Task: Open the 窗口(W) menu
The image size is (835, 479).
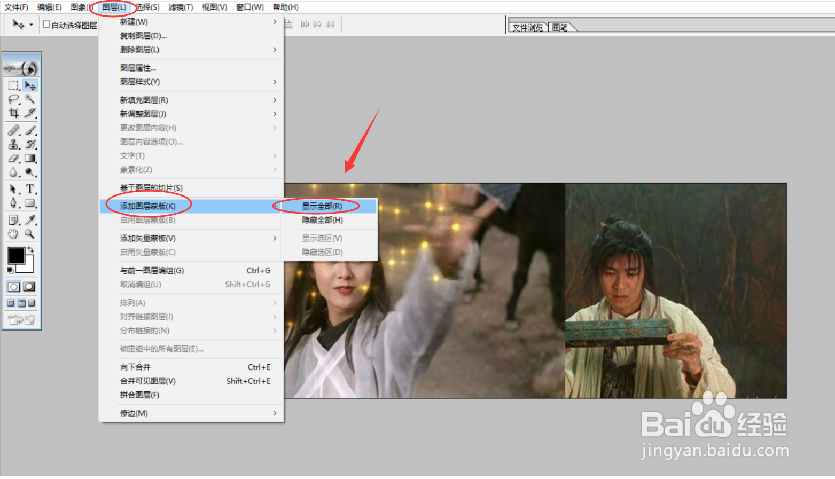Action: click(x=250, y=7)
